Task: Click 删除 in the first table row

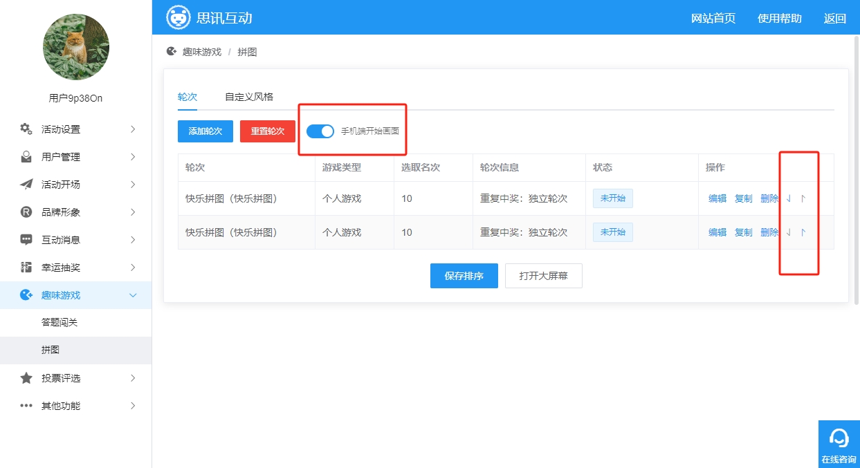Action: coord(769,198)
